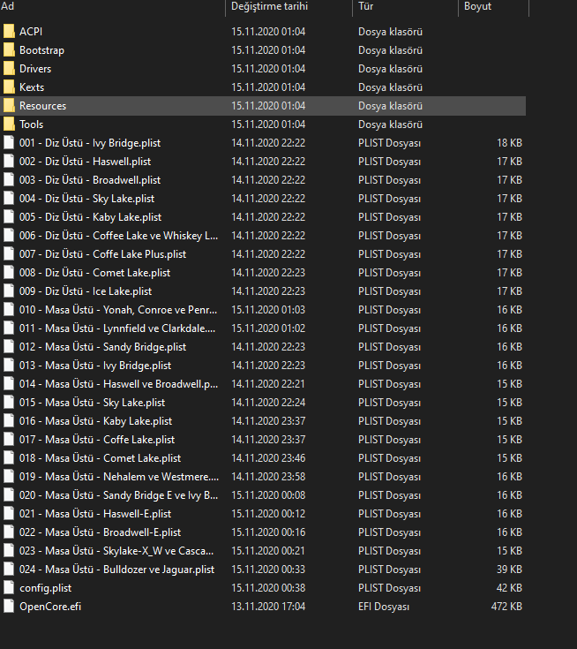The width and height of the screenshot is (577, 649).
Task: Click the Tür column header
Action: pos(367,7)
